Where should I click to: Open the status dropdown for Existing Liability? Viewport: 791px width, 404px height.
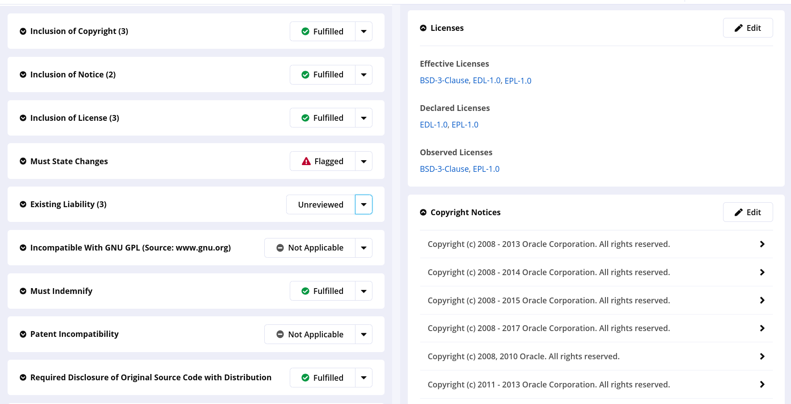(364, 204)
